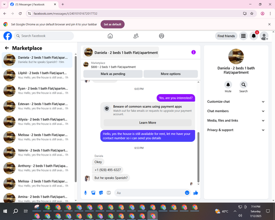Click the Aa message input field
The image size is (275, 220).
pos(150,193)
